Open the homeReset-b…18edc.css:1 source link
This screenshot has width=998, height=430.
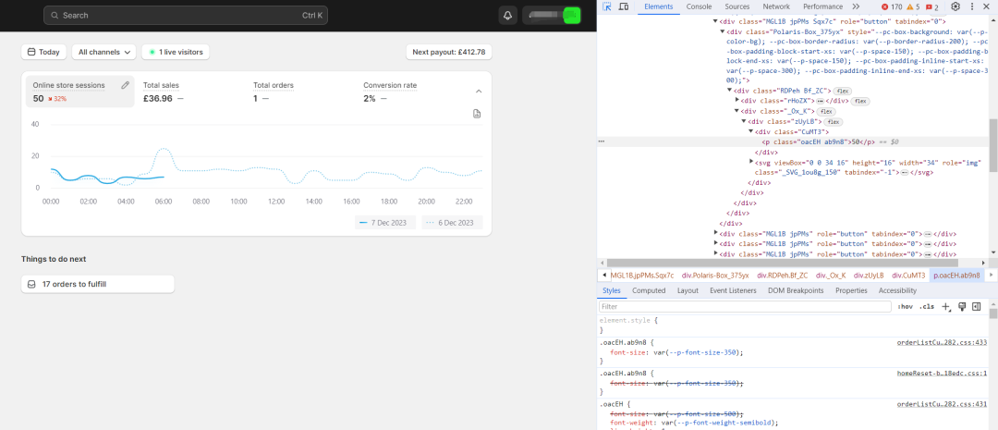point(942,374)
